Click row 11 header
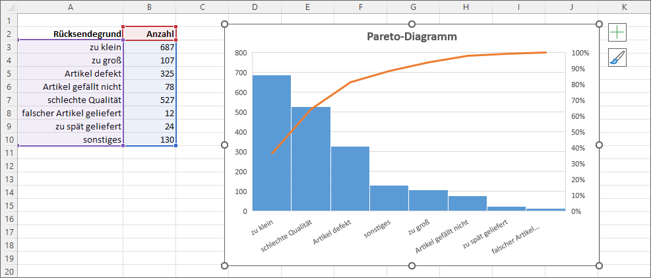Viewport: 651px width, 278px height. (x=9, y=153)
